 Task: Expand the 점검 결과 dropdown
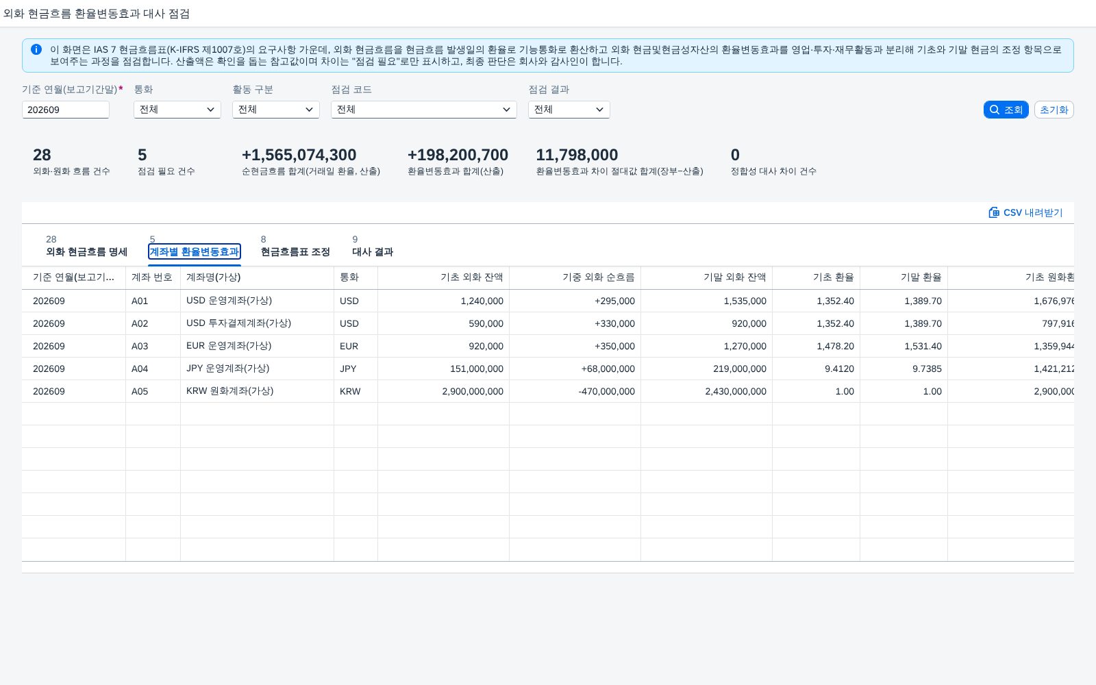(x=569, y=110)
